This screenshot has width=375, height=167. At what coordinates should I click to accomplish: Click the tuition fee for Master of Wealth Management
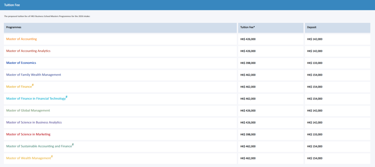coord(248,158)
